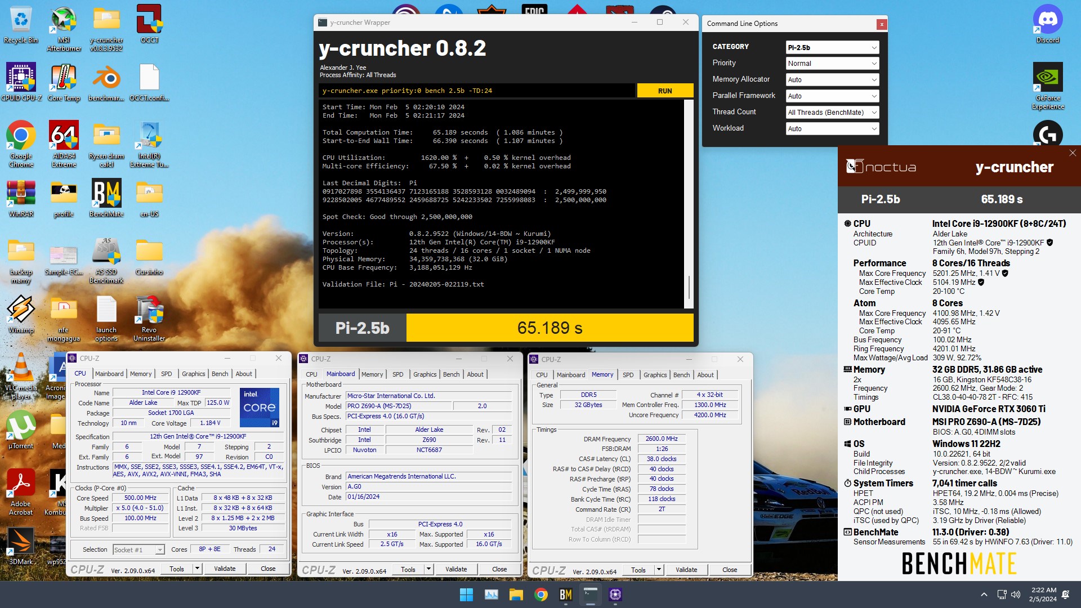Click the yellow RUN button

(x=665, y=91)
